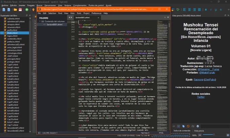This screenshot has width=230, height=138.
Task: Open the Herramientas menu in Sigil
Action: 50,5
